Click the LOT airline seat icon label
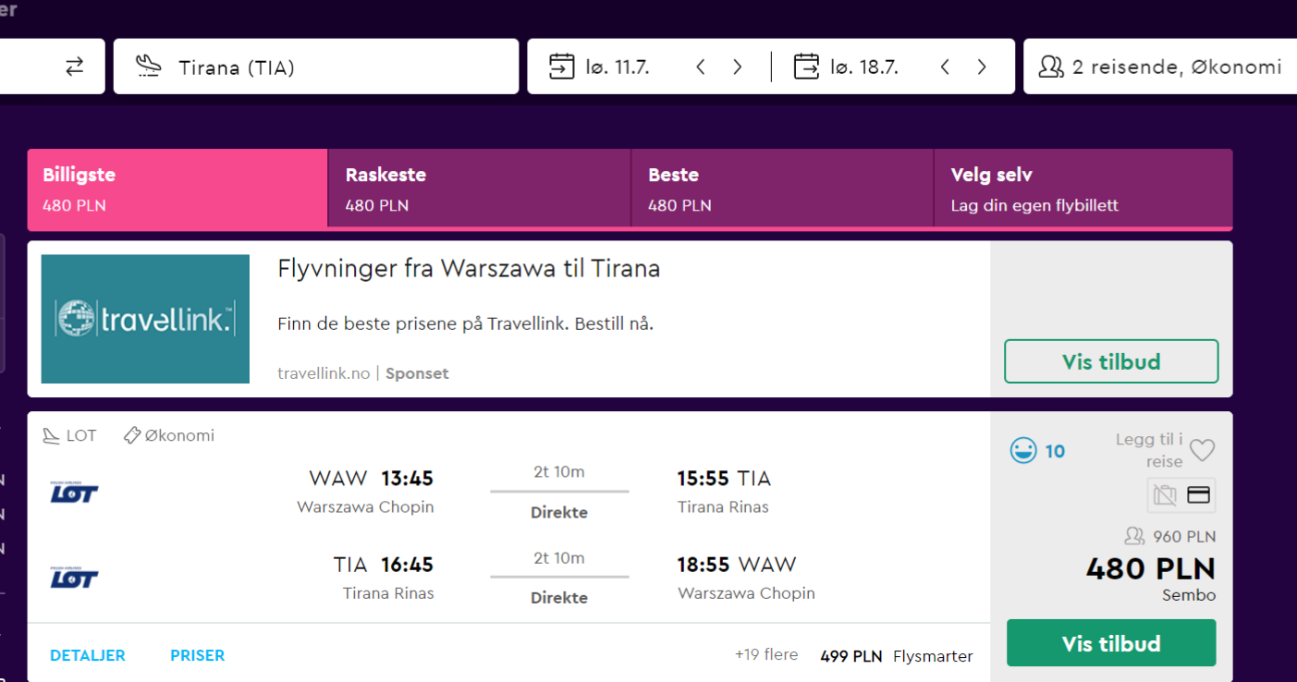The height and width of the screenshot is (682, 1297). click(70, 435)
